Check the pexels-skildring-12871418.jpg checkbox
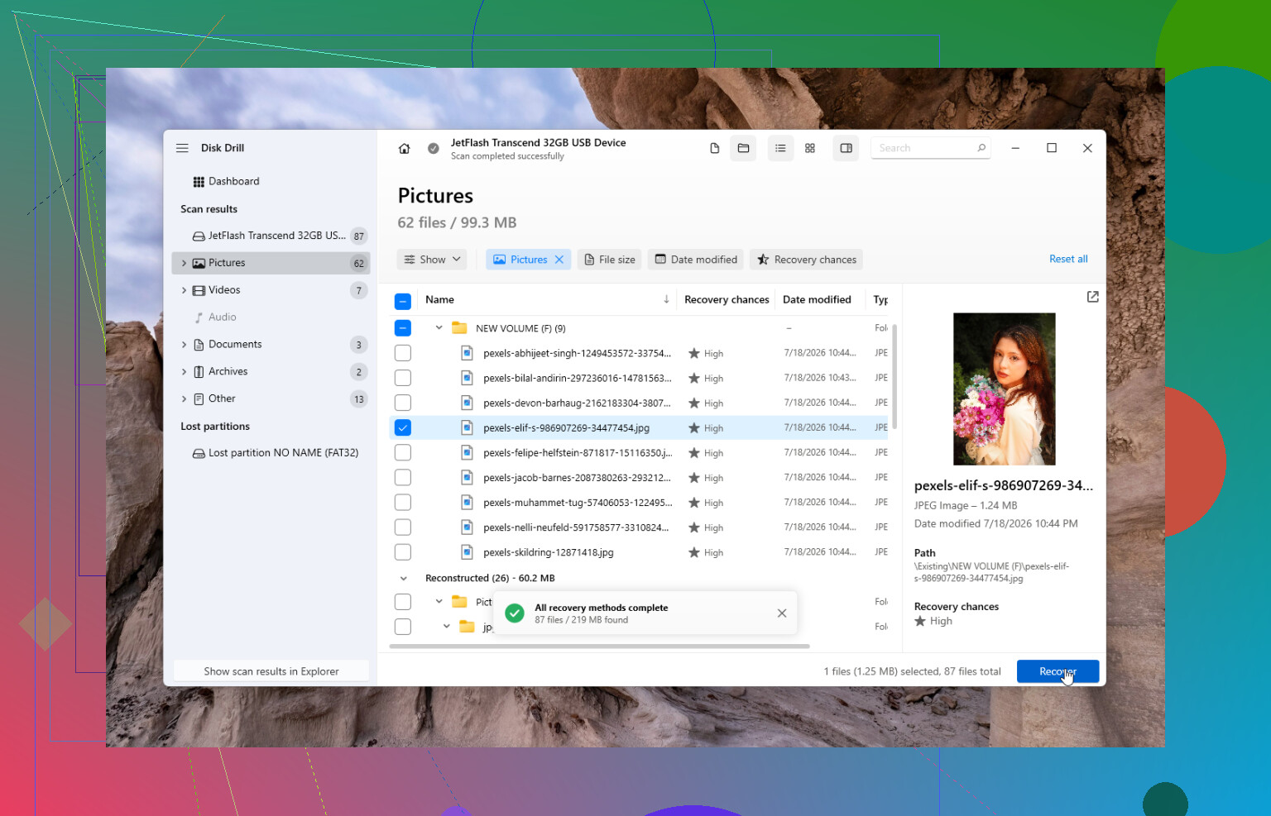1271x816 pixels. tap(403, 551)
